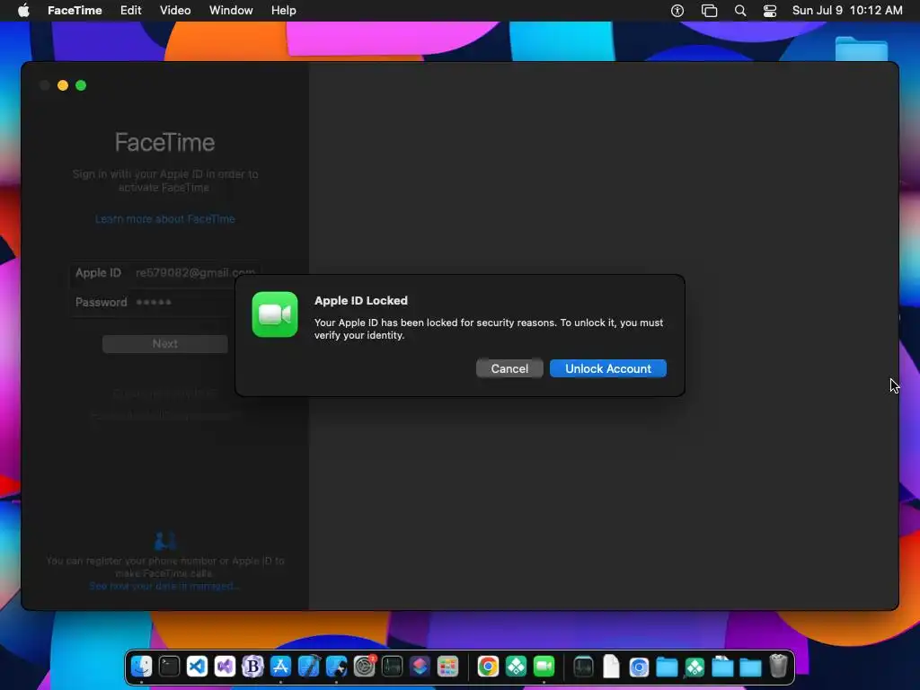This screenshot has height=690, width=920.
Task: Open the FaceTime menu in menu bar
Action: (x=75, y=11)
